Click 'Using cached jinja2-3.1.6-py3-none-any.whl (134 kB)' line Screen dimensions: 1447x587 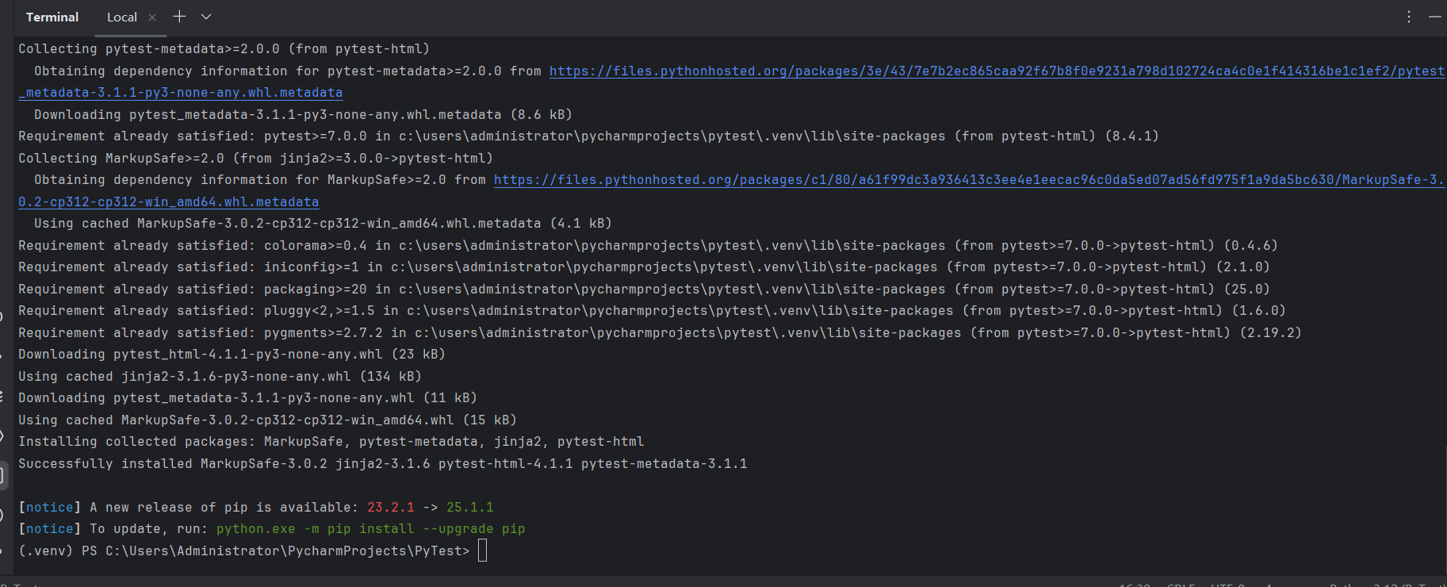(220, 376)
